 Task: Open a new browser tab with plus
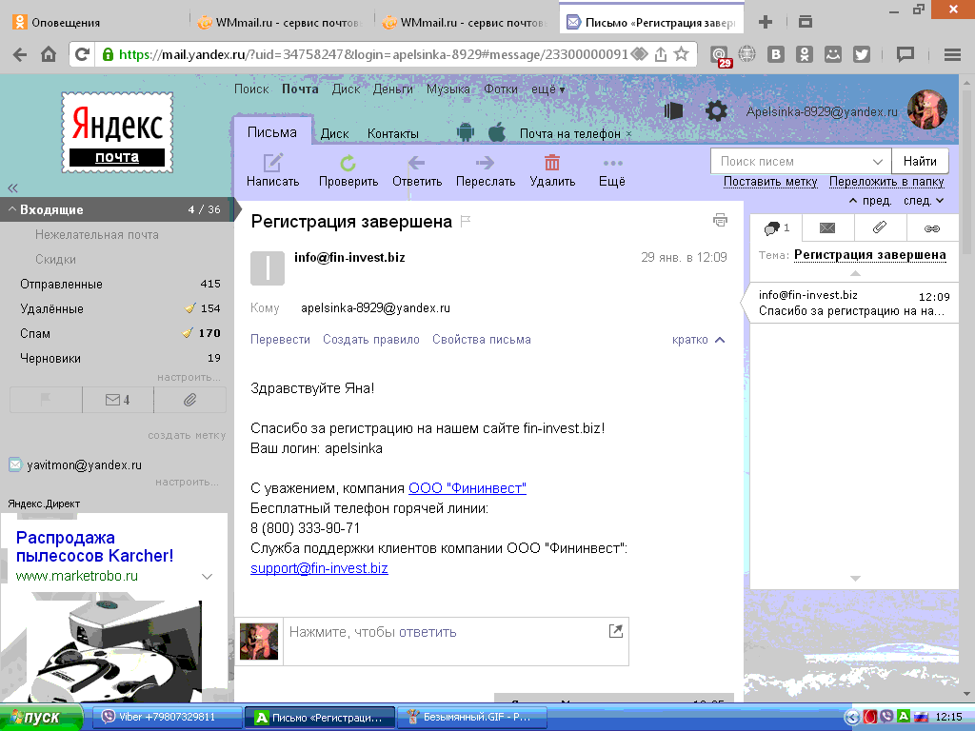point(766,22)
